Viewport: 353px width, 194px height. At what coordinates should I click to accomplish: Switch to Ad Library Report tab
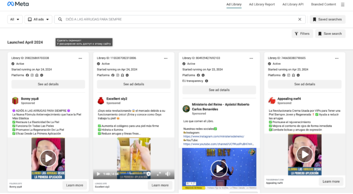[262, 4]
